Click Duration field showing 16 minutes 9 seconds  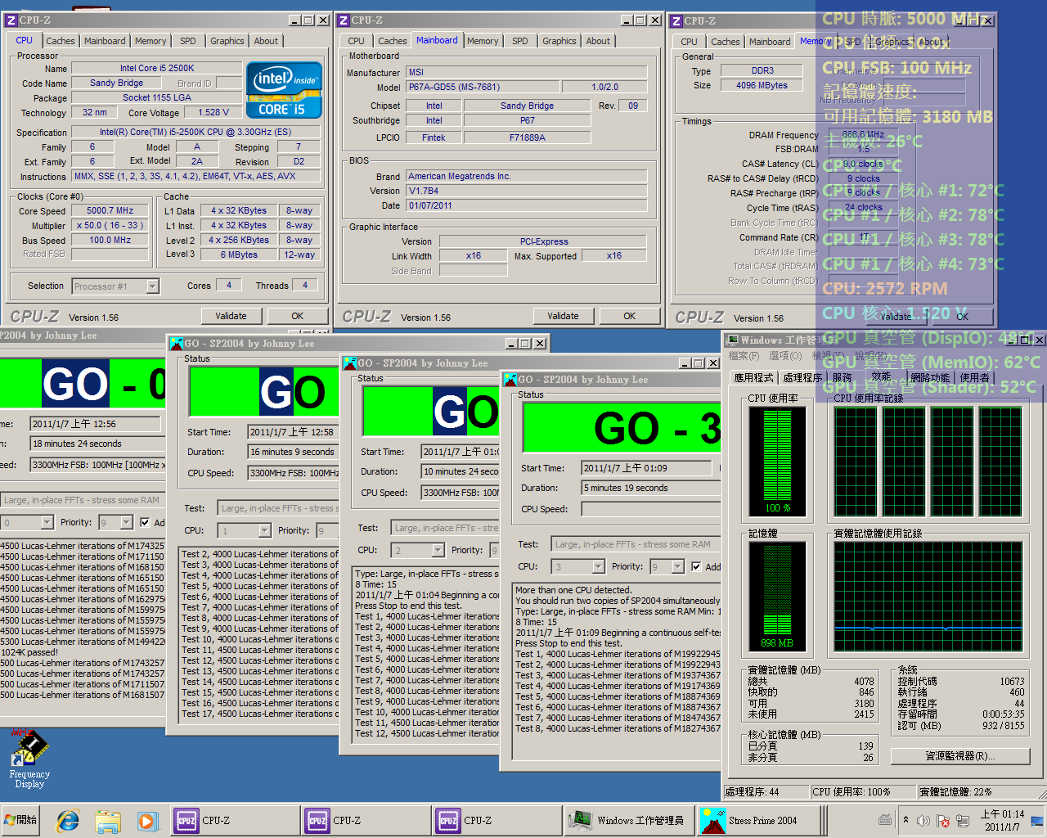point(294,452)
